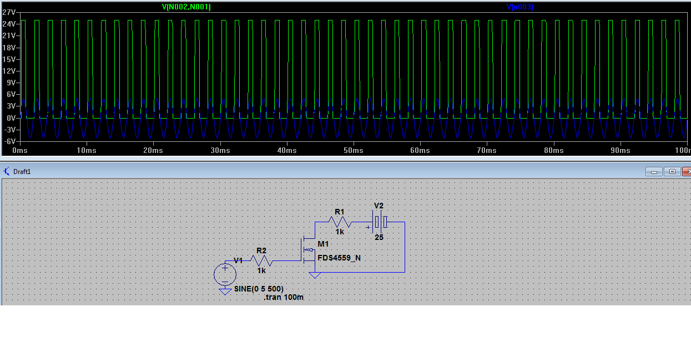Click the 27V vertical axis label
This screenshot has height=353, width=691.
tap(9, 12)
